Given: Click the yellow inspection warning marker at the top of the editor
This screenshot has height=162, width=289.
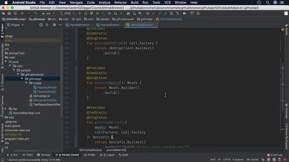Looking at the screenshot, I should (x=283, y=29).
